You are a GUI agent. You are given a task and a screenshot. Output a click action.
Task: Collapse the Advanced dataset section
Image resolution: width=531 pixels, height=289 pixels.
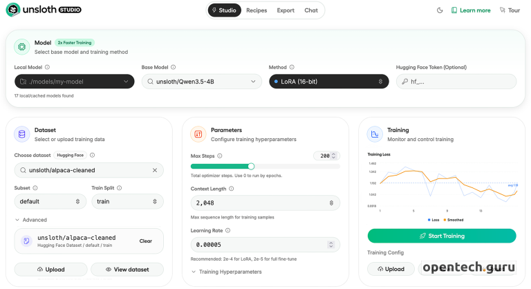[x=30, y=220]
